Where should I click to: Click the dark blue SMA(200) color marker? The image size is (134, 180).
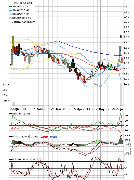10,18
